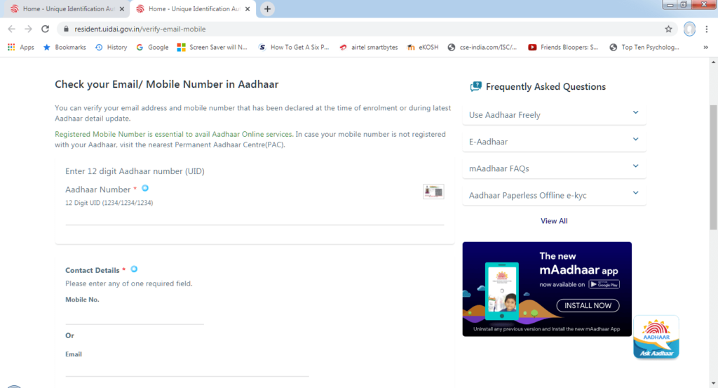
Task: Click the Aadhaar card sample image icon
Action: pyautogui.click(x=433, y=192)
